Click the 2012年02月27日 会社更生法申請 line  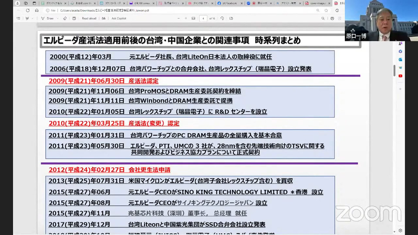click(x=109, y=170)
